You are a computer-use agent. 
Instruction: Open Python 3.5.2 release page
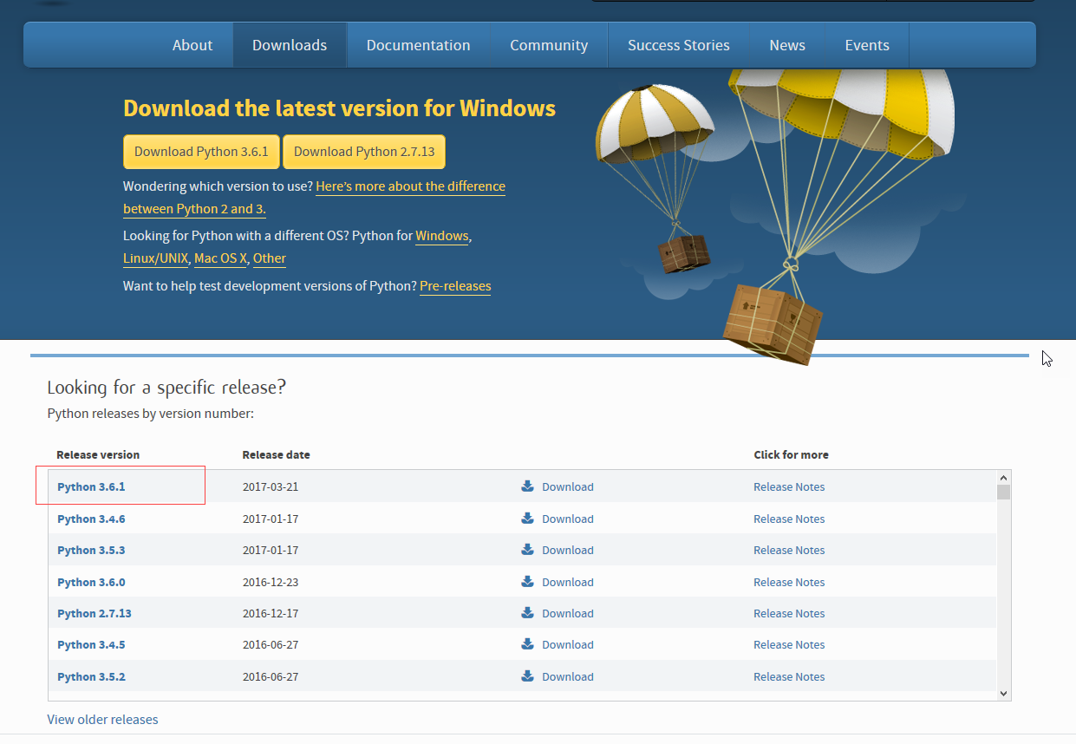[x=91, y=676]
